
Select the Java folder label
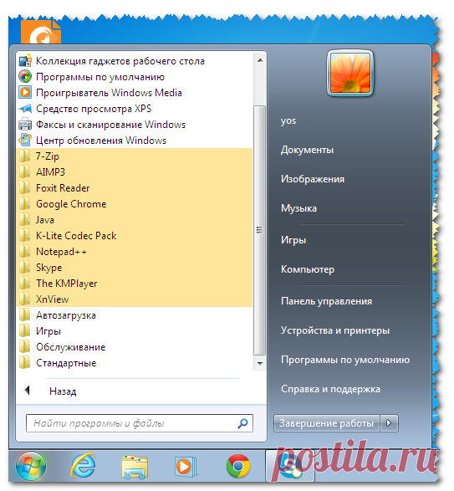(45, 220)
